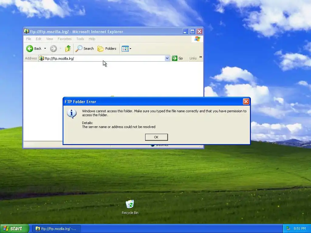Toggle the Folders pane button
This screenshot has width=311, height=233.
click(107, 49)
